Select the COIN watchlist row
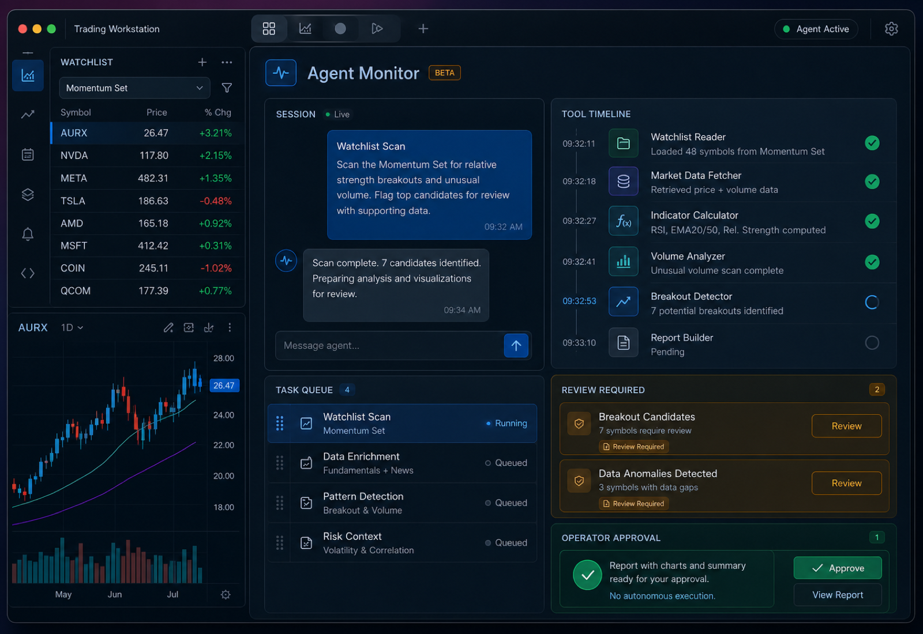923x634 pixels. 147,269
